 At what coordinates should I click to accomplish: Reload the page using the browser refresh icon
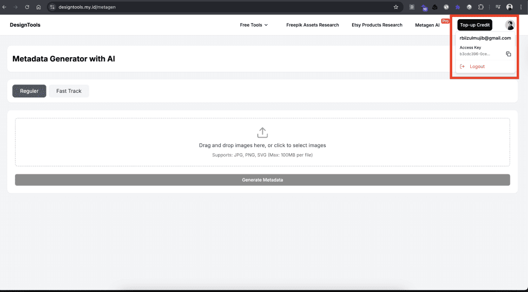tap(27, 7)
